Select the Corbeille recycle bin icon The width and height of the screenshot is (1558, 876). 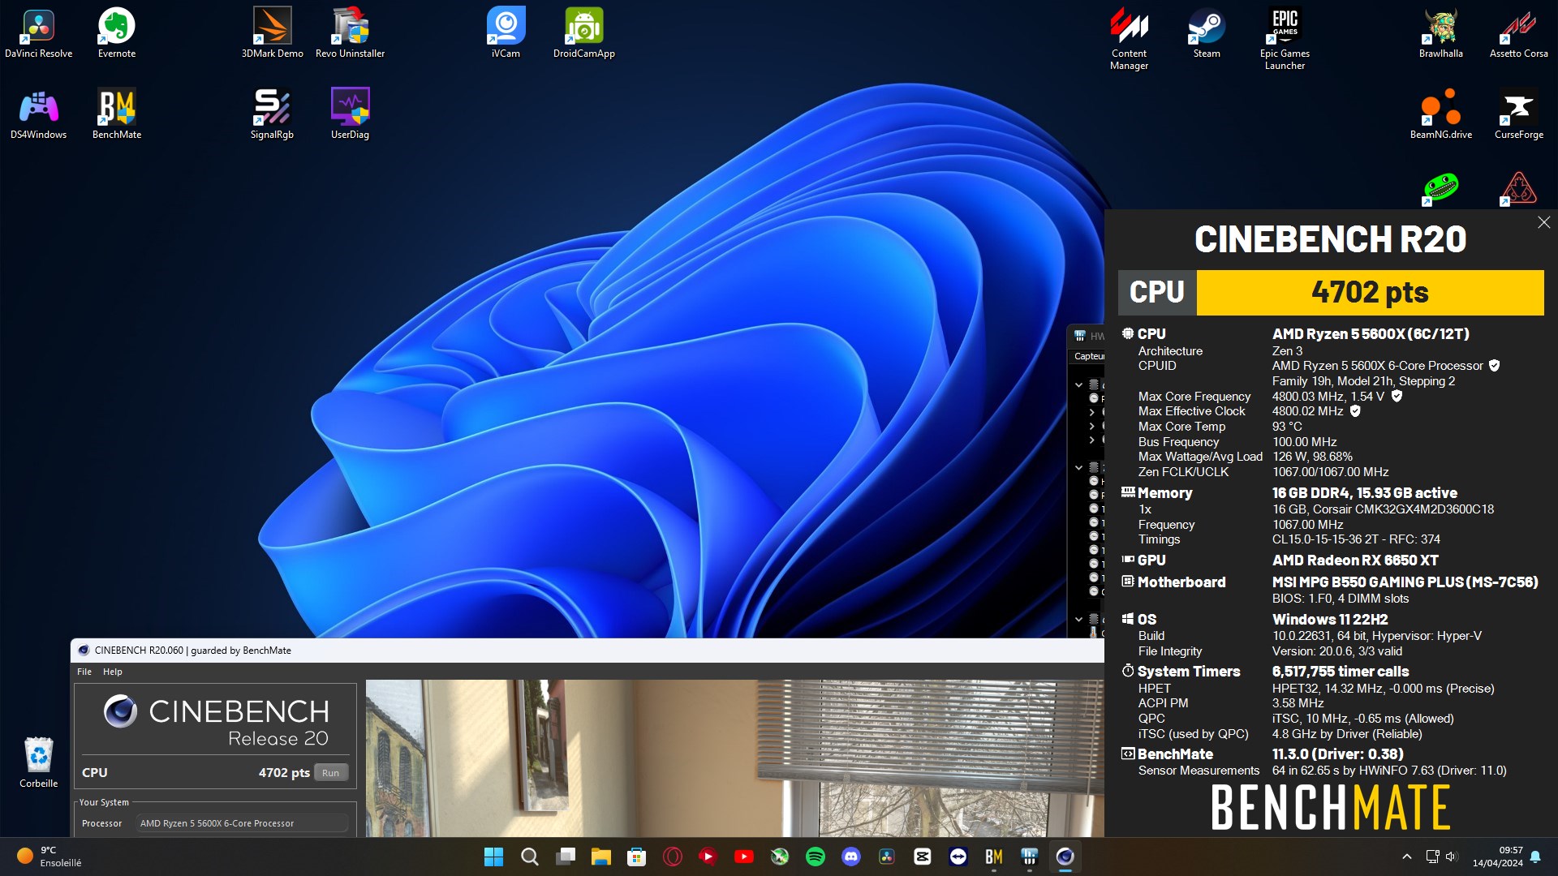(x=38, y=762)
